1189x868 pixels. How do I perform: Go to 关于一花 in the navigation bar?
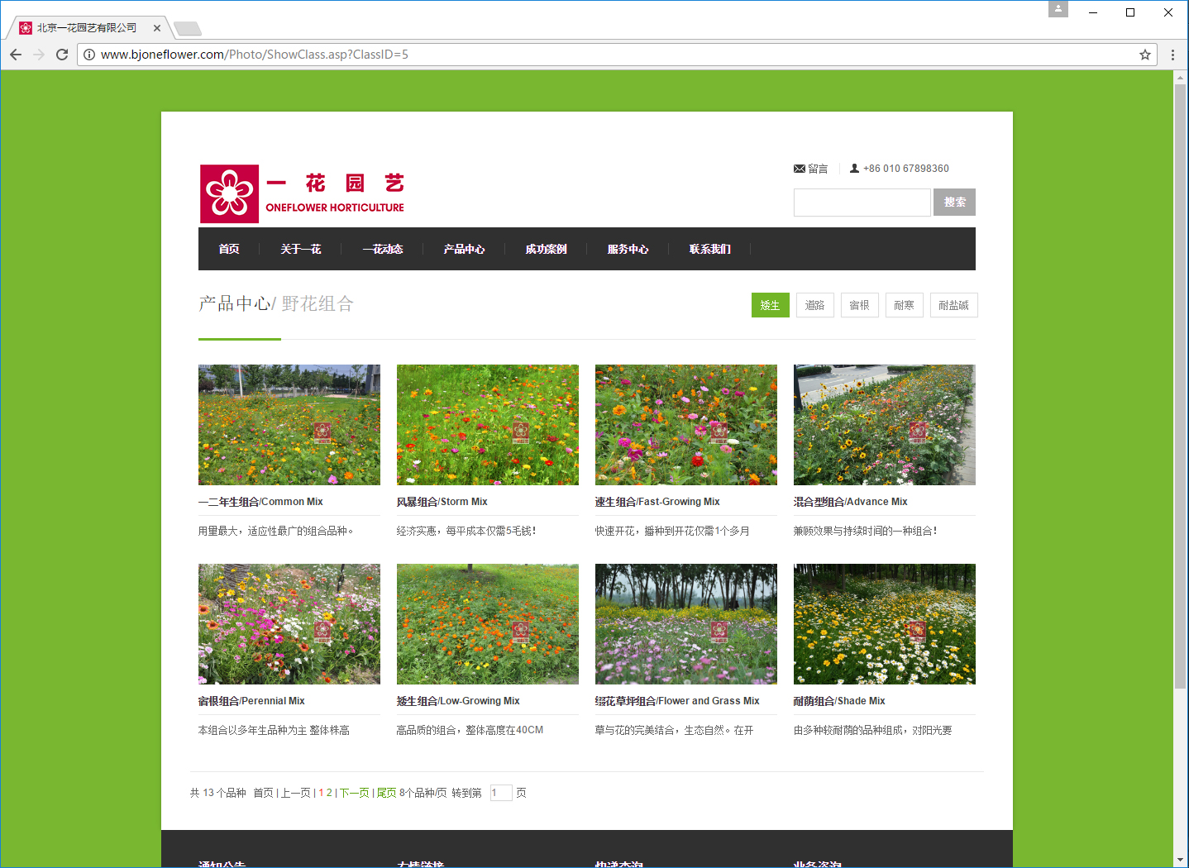tap(300, 249)
